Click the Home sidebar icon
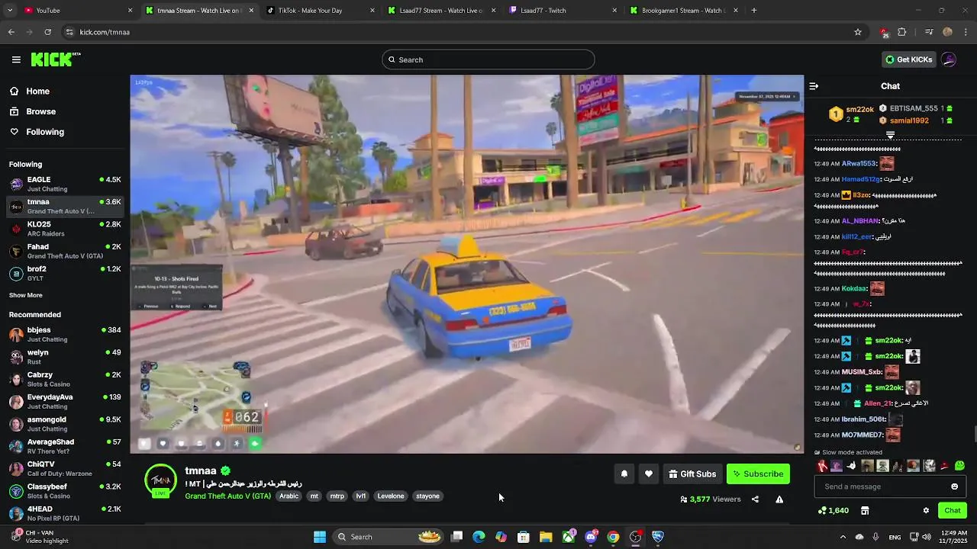Image resolution: width=977 pixels, height=549 pixels. pos(14,91)
